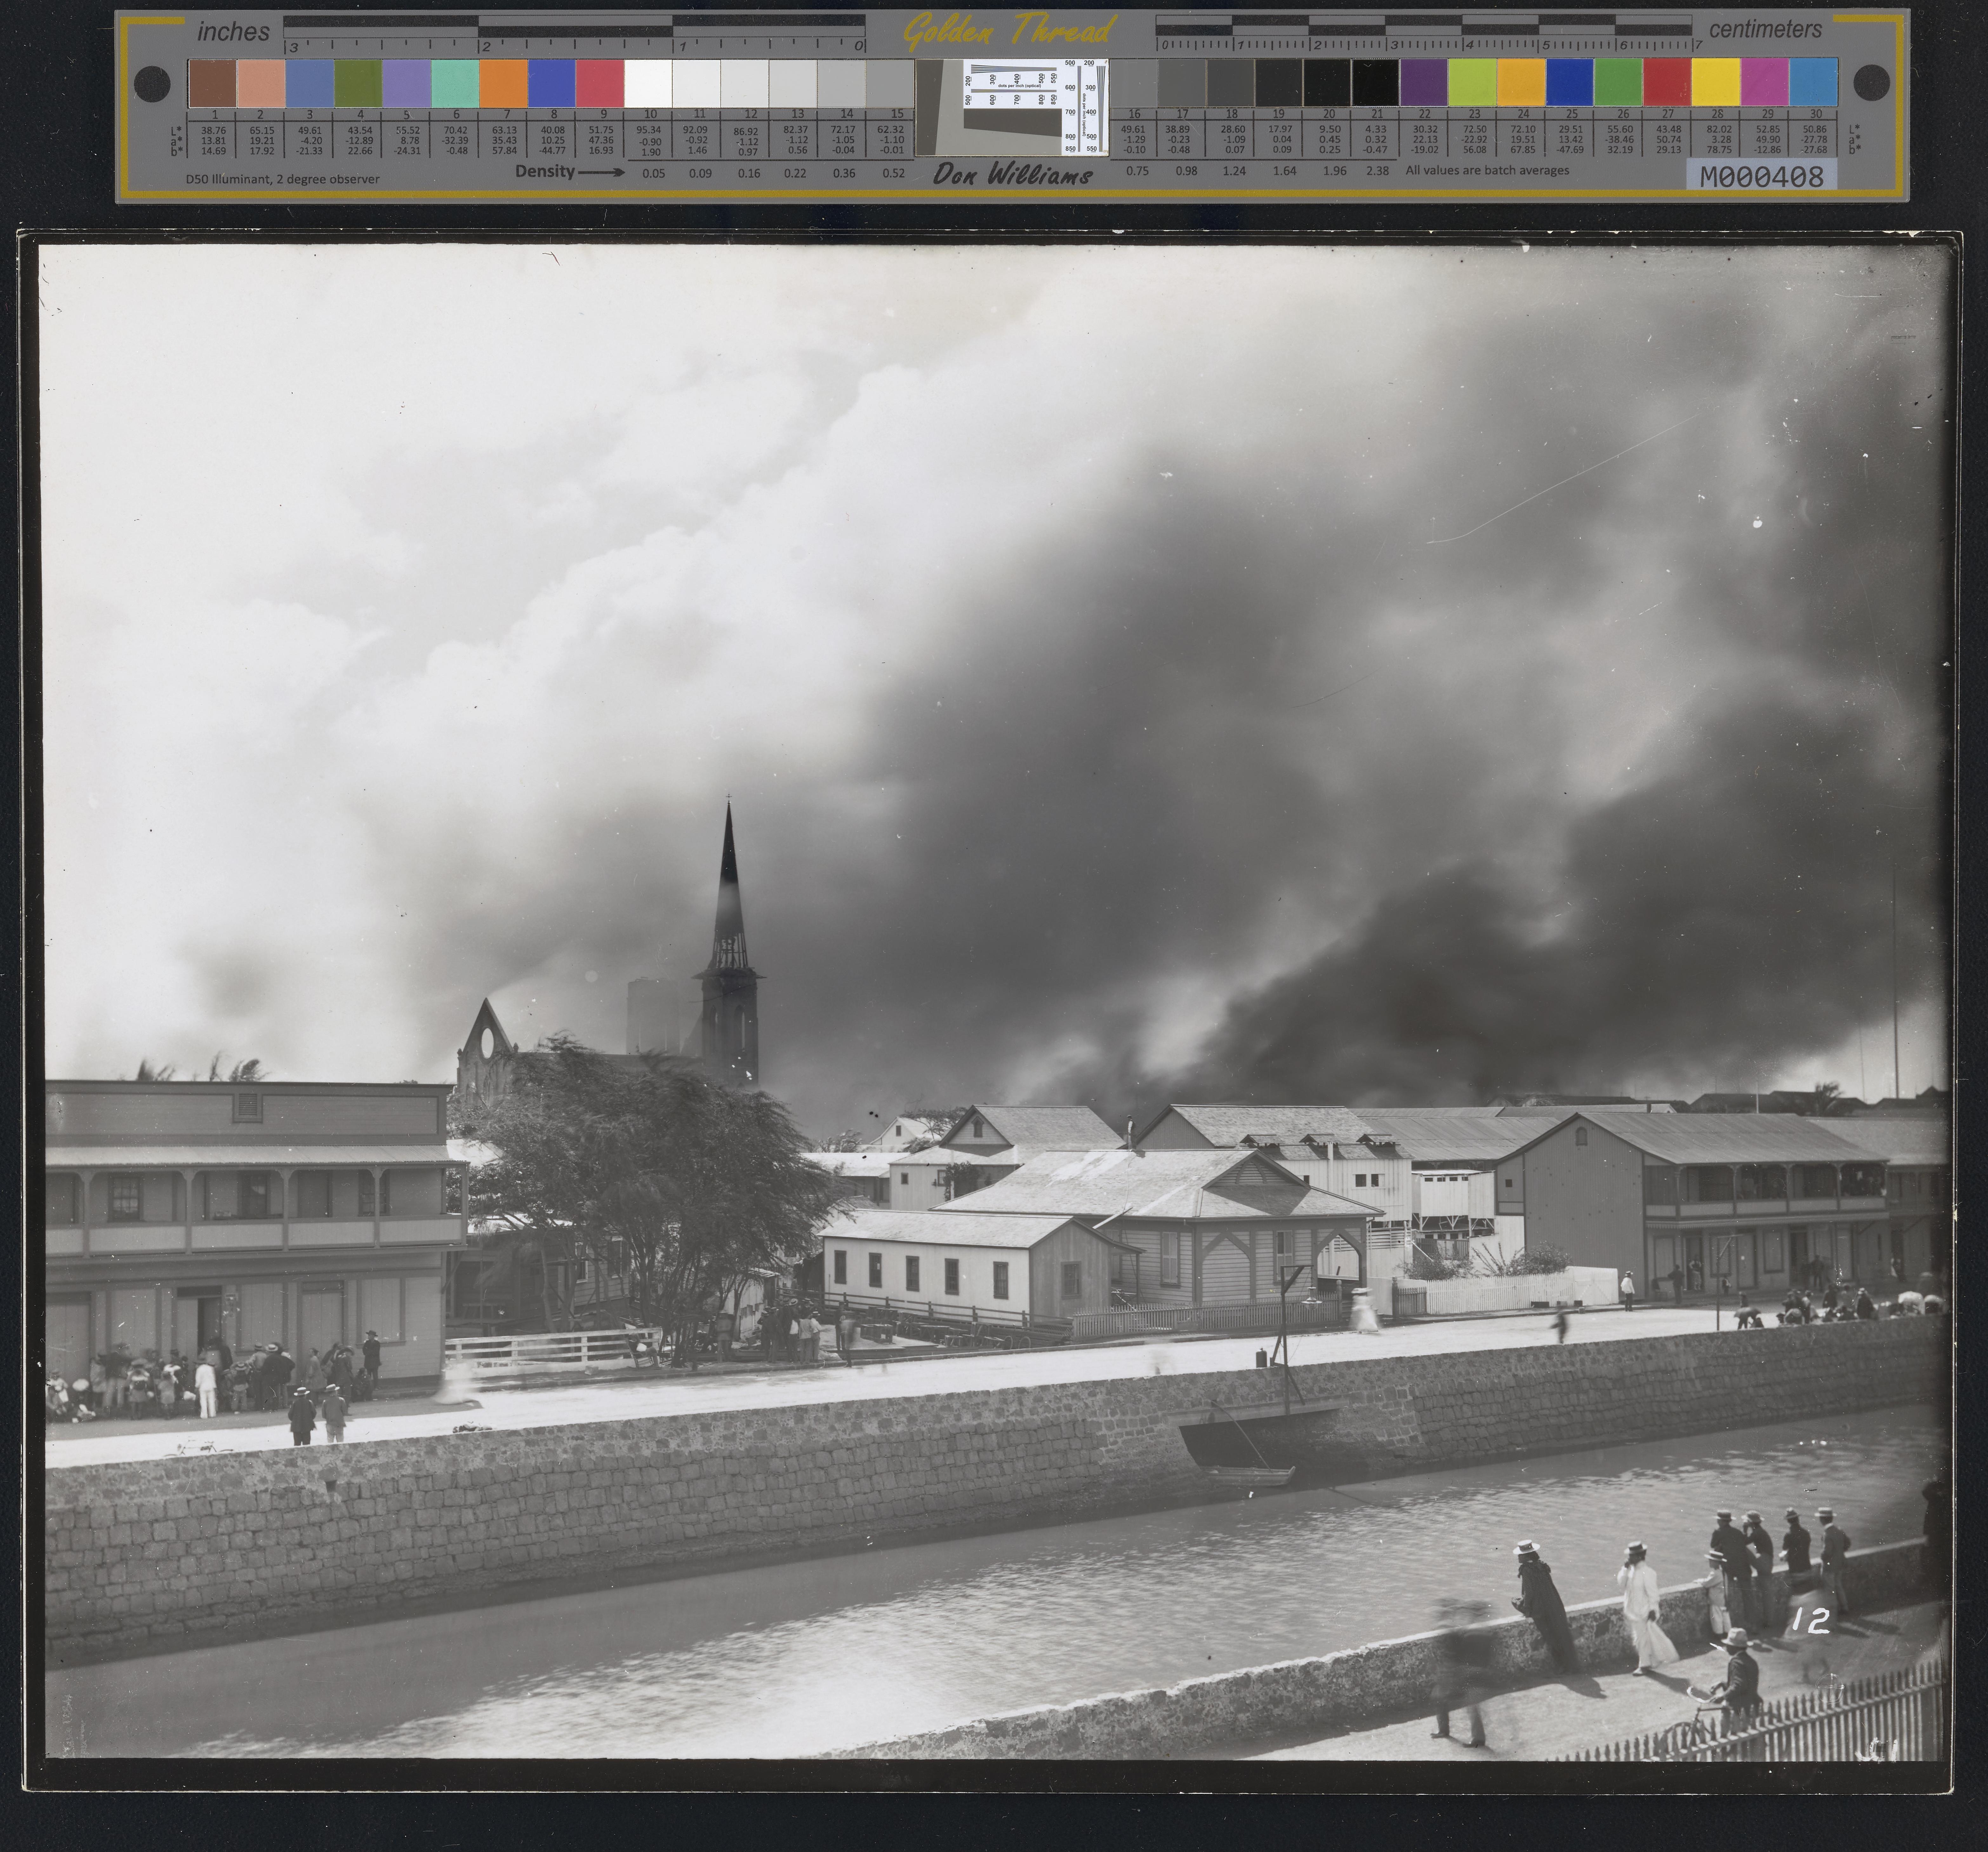Choose the white patch numbered 10
The height and width of the screenshot is (1852, 1988).
tap(648, 83)
